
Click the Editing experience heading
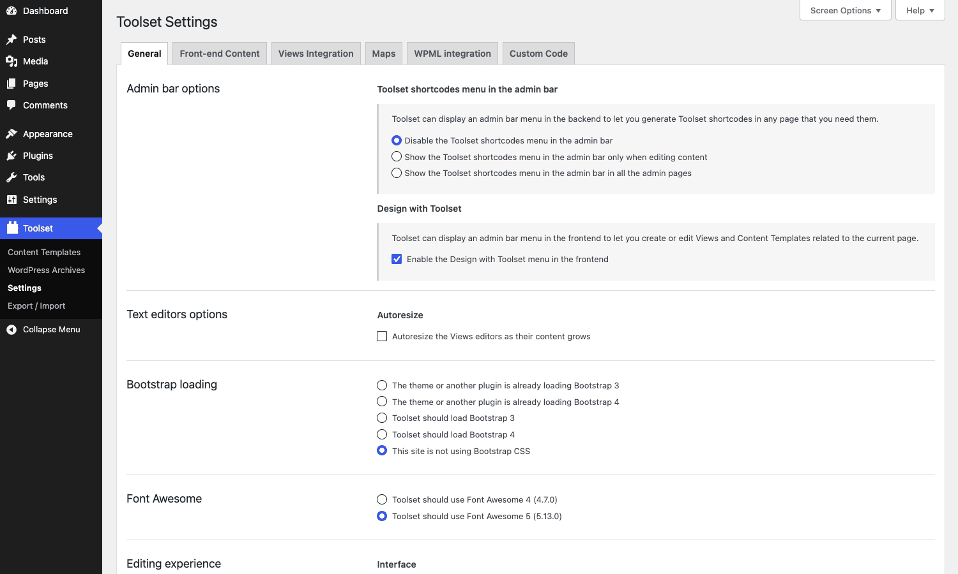174,564
